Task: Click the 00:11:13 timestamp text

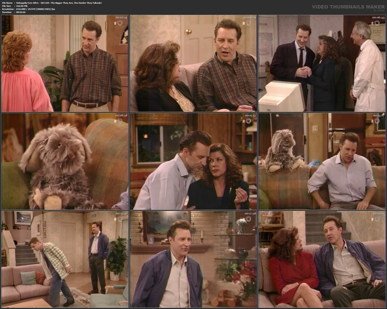Action: [x=250, y=115]
